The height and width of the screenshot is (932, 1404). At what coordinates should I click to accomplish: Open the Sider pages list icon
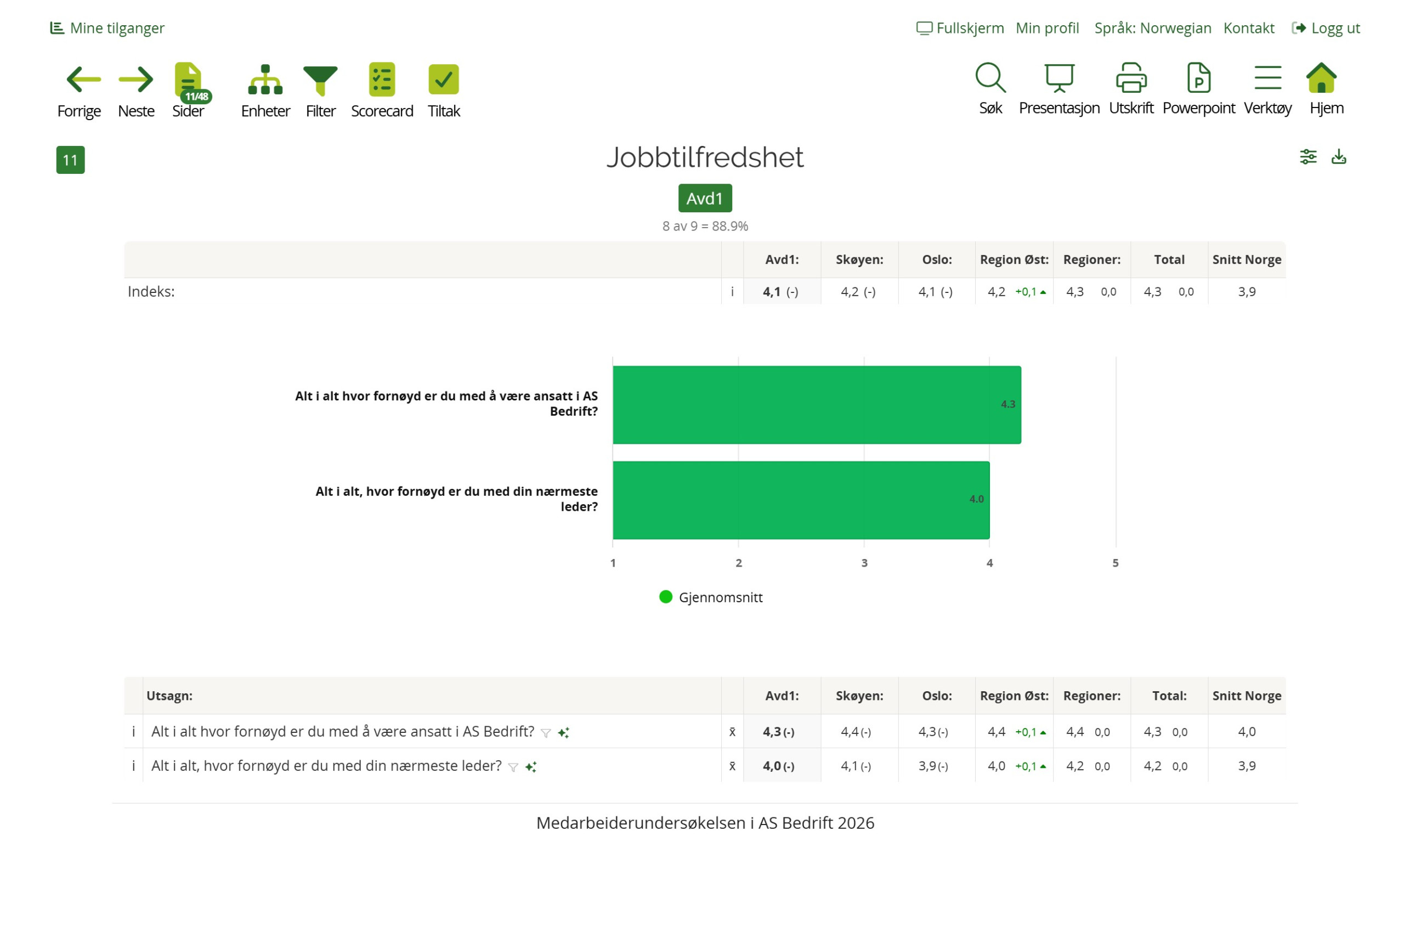point(188,80)
